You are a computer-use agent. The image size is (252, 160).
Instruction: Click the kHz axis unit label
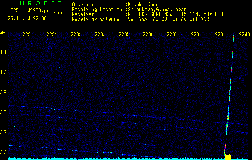[x=4, y=32]
